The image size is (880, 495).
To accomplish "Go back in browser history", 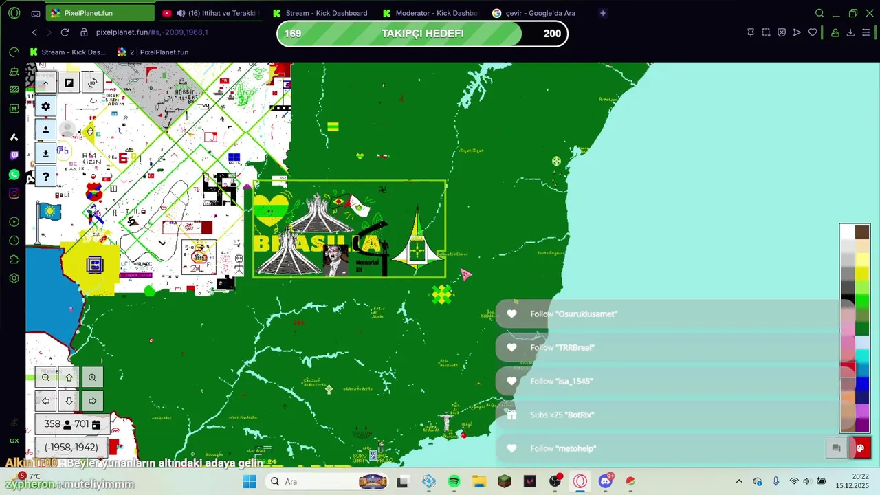I will 34,32.
